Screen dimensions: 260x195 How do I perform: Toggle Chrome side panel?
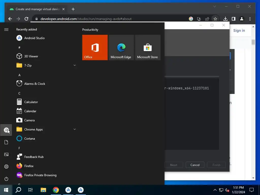pos(234,19)
